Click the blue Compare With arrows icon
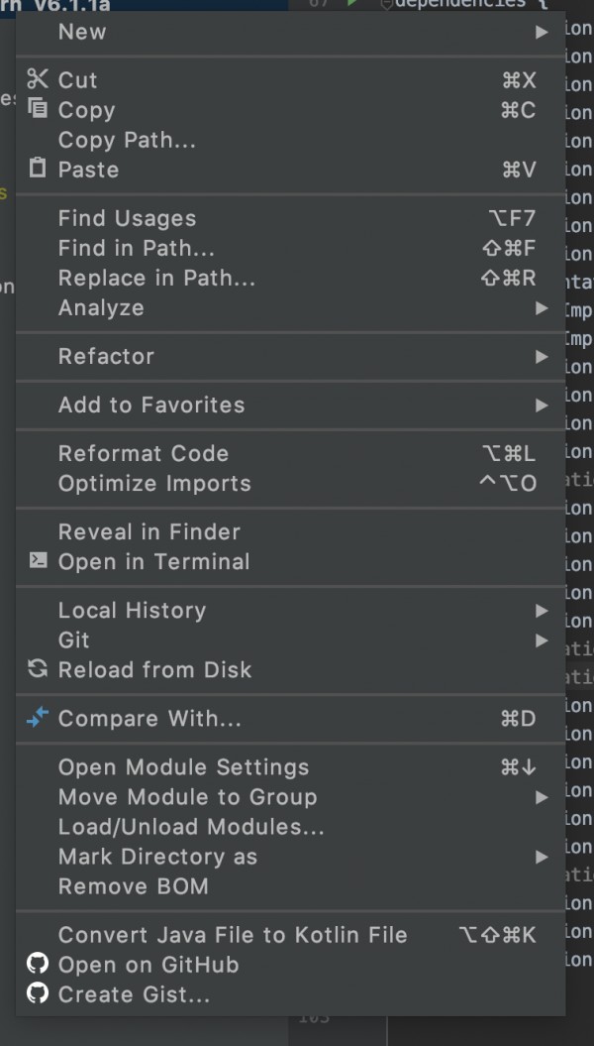Viewport: 594px width, 1046px height. pyautogui.click(x=38, y=718)
